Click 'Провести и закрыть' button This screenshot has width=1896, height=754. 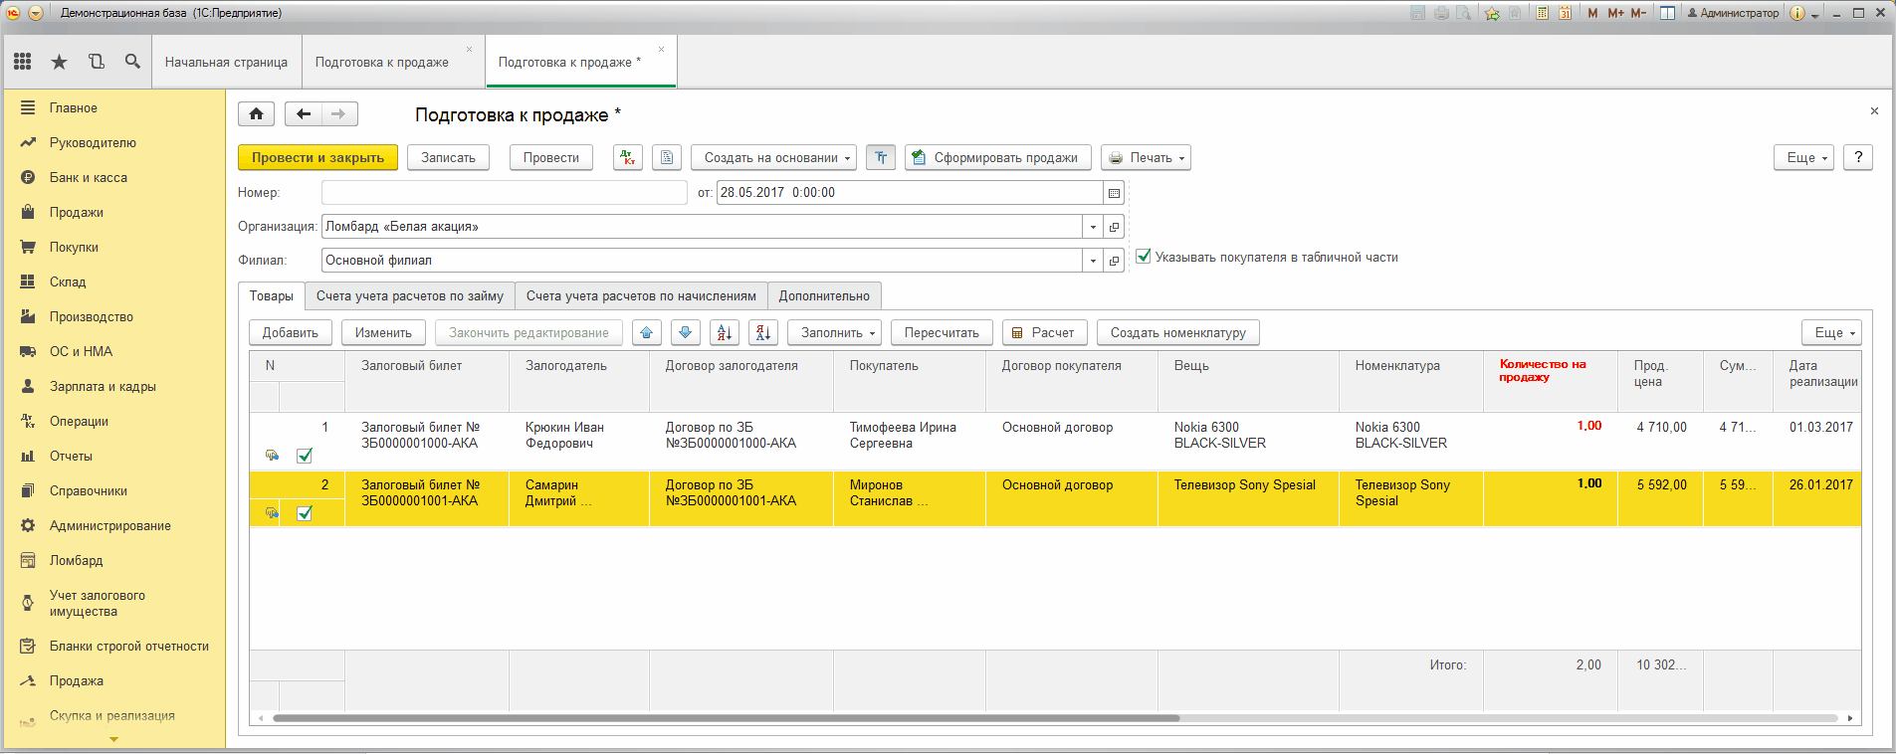(317, 158)
